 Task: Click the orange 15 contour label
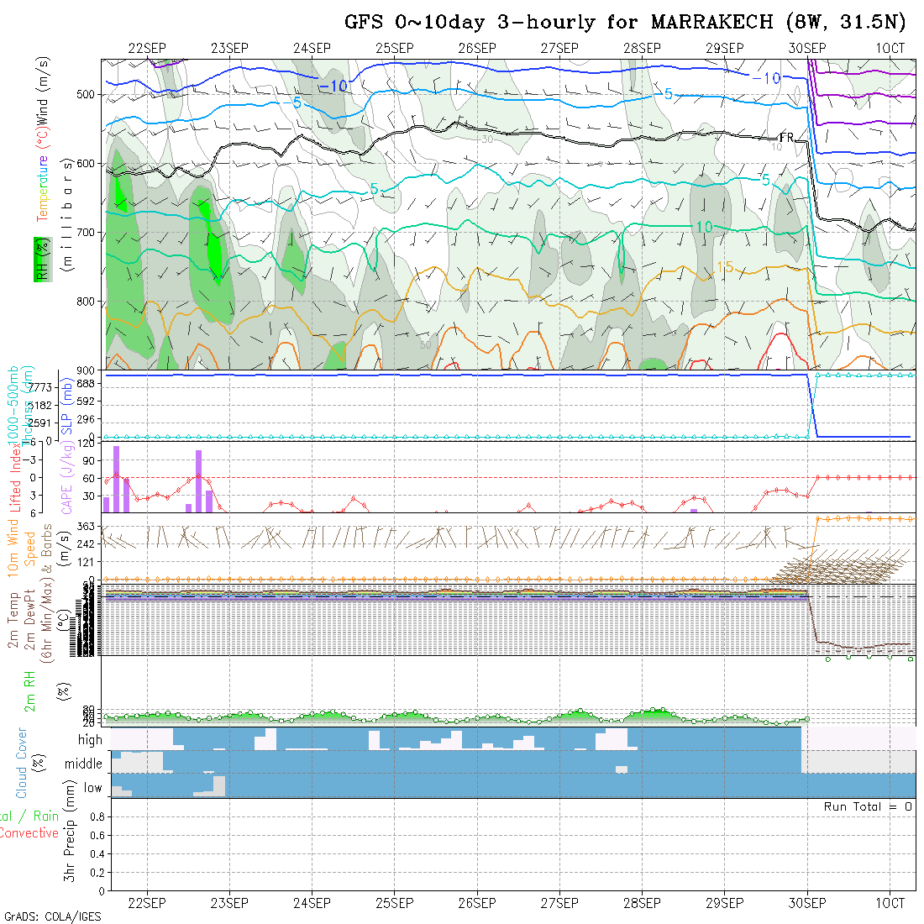[x=725, y=267]
